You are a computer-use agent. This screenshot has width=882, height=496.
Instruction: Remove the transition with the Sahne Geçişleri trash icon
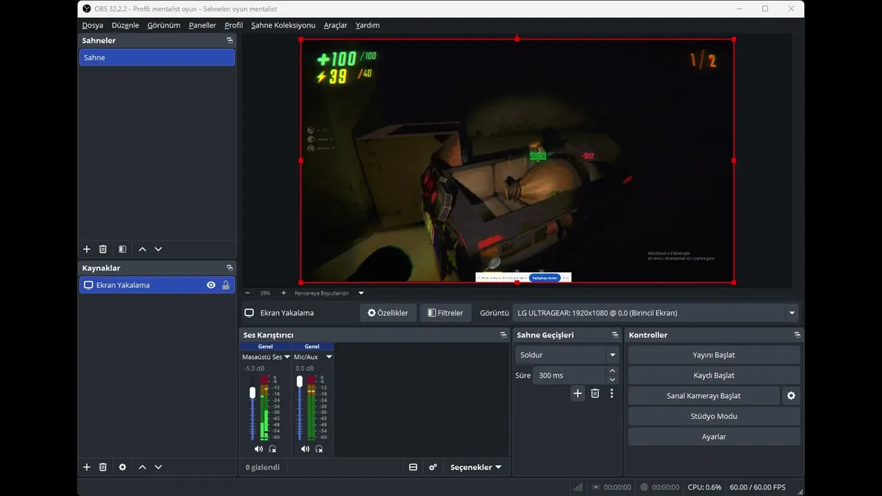(x=595, y=393)
